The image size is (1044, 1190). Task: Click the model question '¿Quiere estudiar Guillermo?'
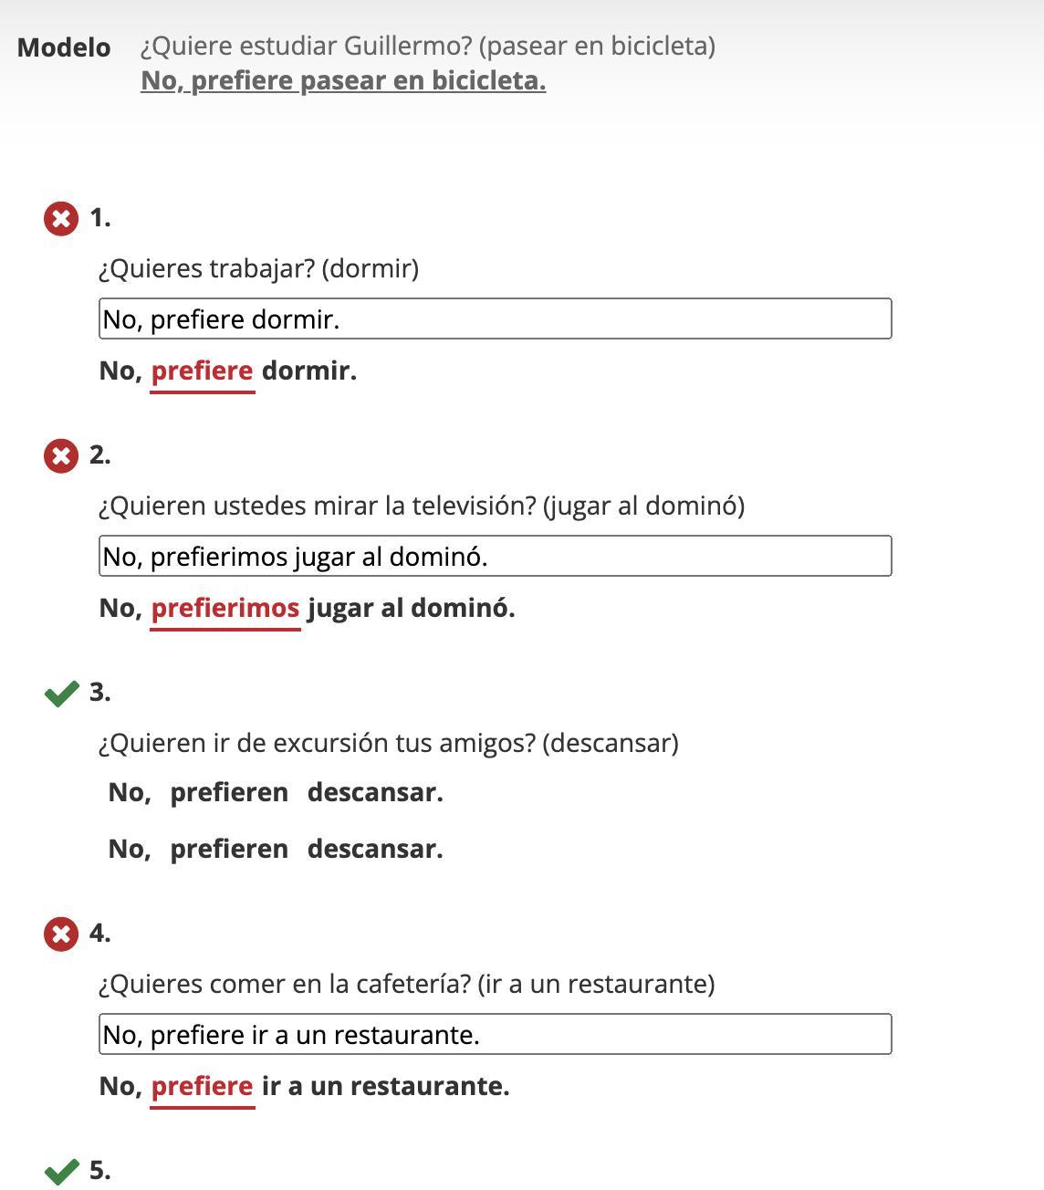[x=427, y=47]
